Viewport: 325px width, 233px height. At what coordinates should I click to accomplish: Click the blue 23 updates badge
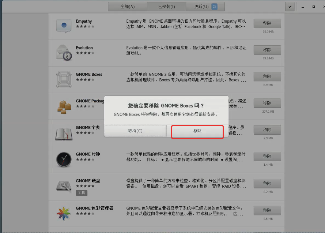(215, 6)
